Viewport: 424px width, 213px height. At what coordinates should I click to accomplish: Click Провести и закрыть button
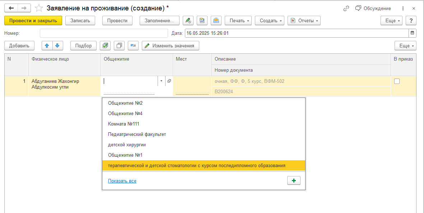(x=33, y=20)
